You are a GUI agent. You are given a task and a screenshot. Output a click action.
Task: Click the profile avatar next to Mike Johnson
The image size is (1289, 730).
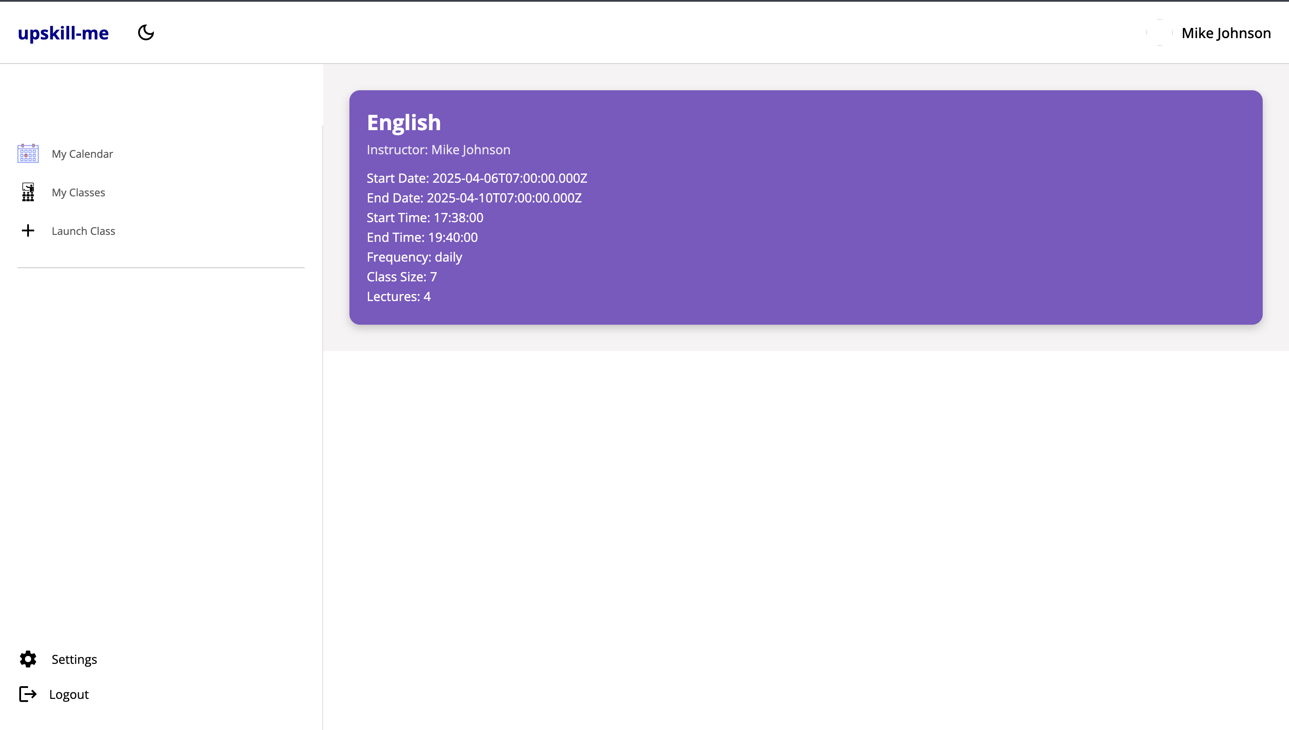pyautogui.click(x=1160, y=33)
